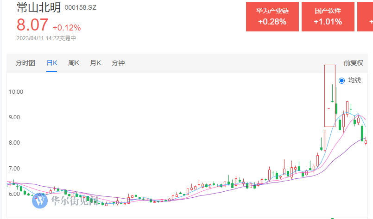Open the 华为产业链 +0.28% sector card
The height and width of the screenshot is (219, 373).
(272, 17)
